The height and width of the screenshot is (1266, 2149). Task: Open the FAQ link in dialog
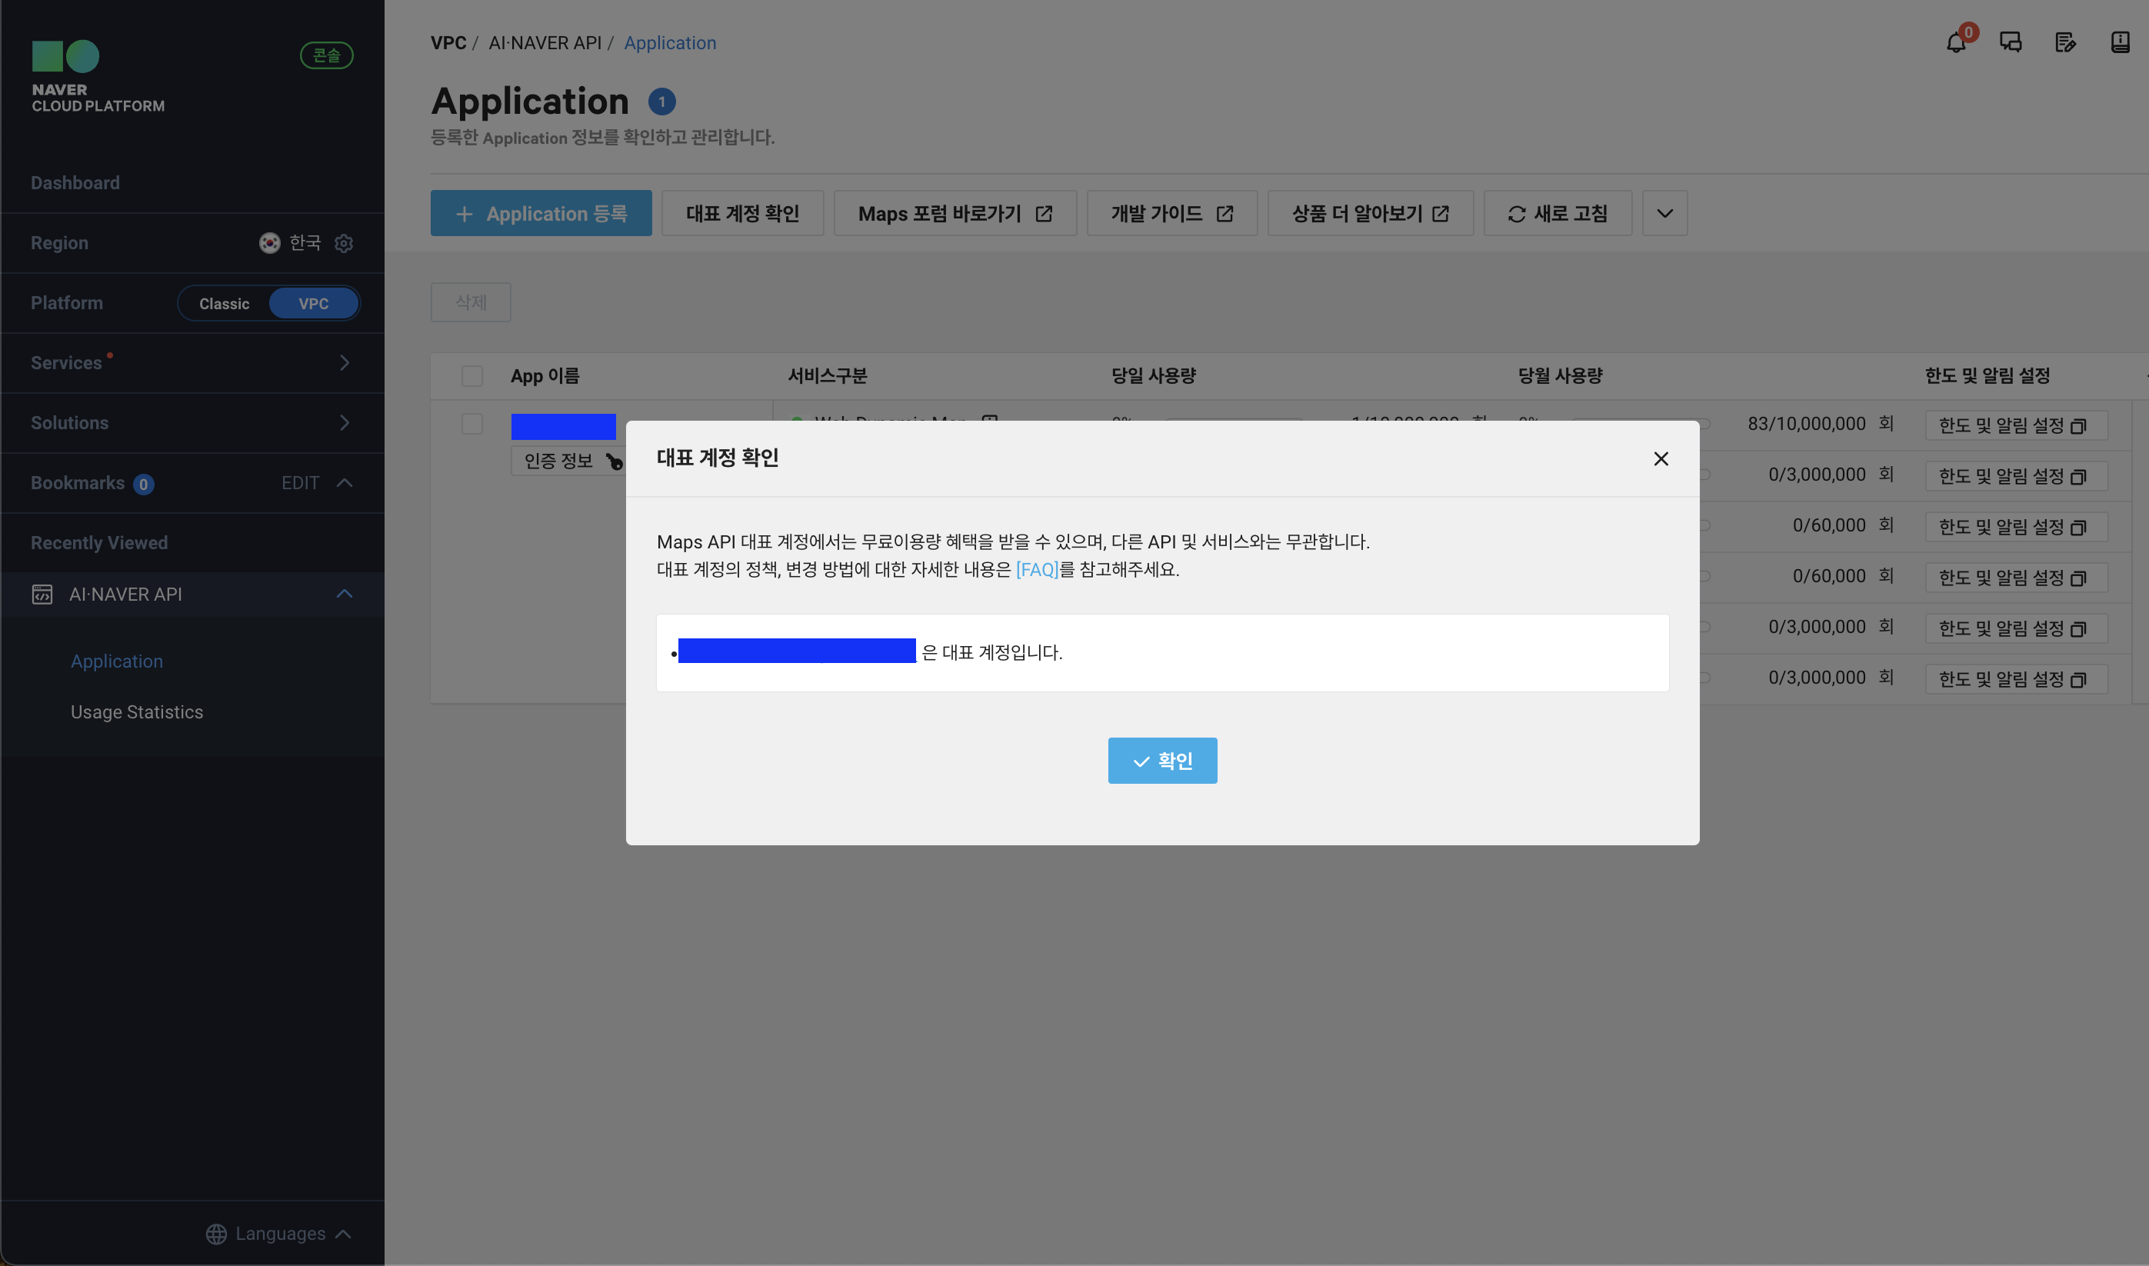[x=1036, y=569]
